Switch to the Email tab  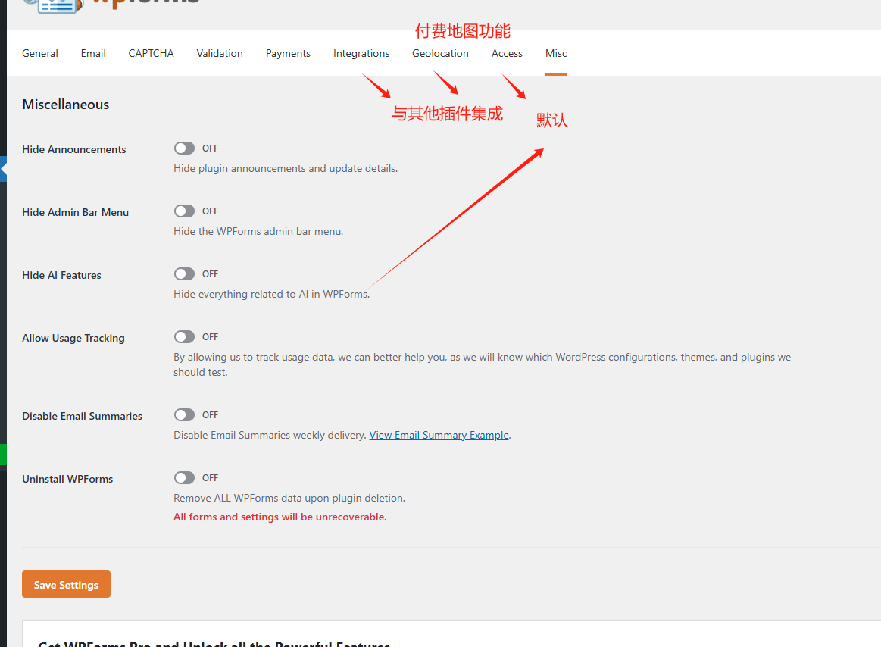[x=93, y=54]
